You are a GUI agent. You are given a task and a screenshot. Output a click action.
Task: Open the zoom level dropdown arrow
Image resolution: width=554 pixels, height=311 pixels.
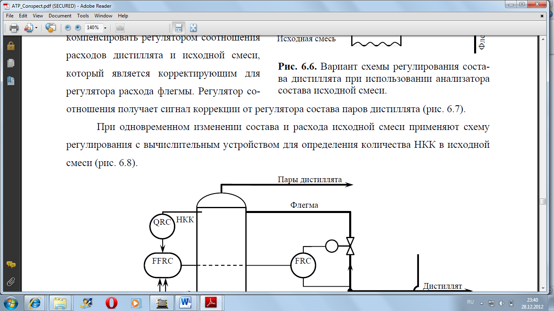[x=105, y=28]
